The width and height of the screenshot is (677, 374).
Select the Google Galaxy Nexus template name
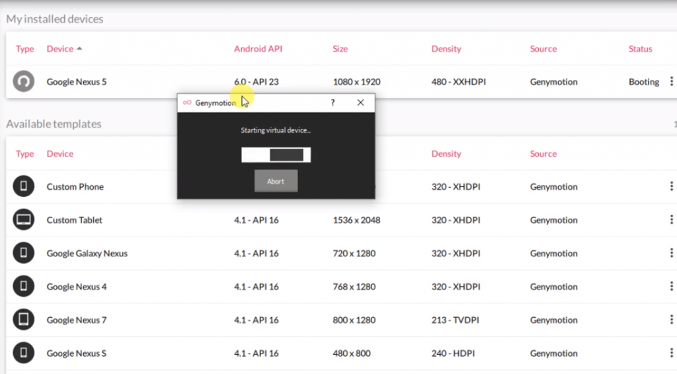pos(87,253)
